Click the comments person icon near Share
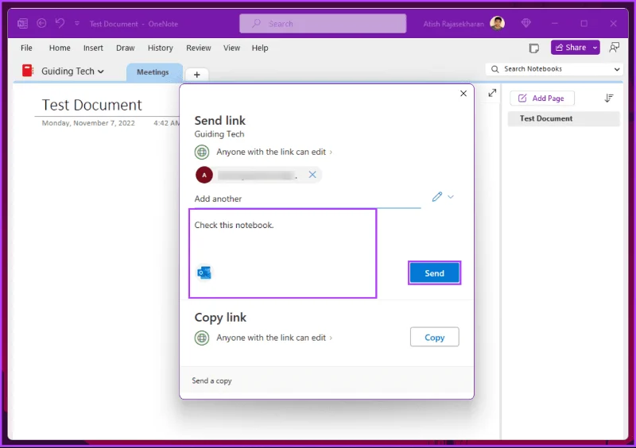Image resolution: width=636 pixels, height=448 pixels. coord(614,48)
